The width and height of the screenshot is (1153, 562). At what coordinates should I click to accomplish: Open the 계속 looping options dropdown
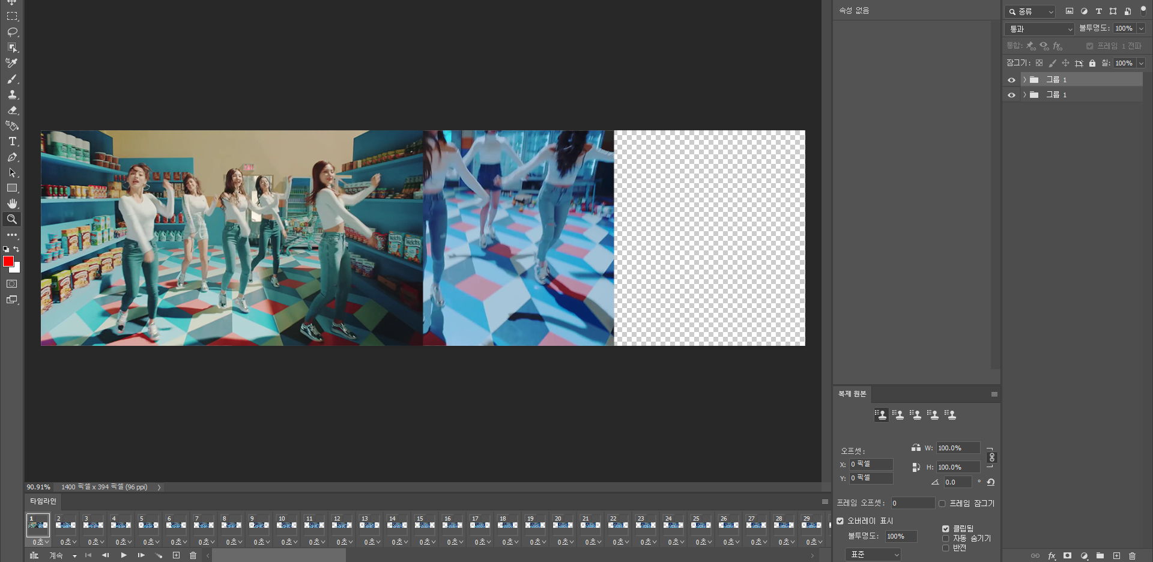(x=63, y=555)
